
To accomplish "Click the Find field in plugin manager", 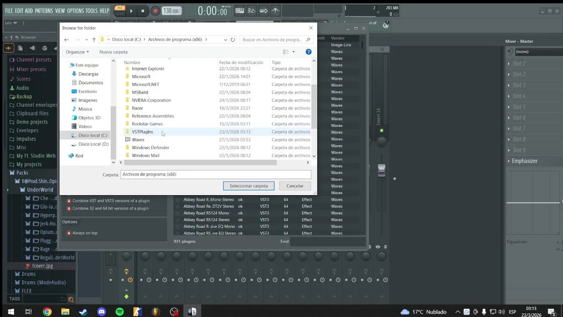I will coord(327,241).
